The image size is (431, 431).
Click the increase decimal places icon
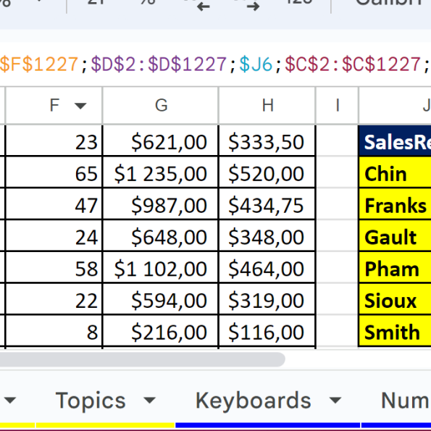253,5
